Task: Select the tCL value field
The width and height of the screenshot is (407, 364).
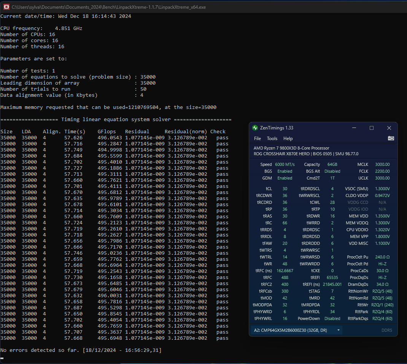Action: pyautogui.click(x=285, y=189)
